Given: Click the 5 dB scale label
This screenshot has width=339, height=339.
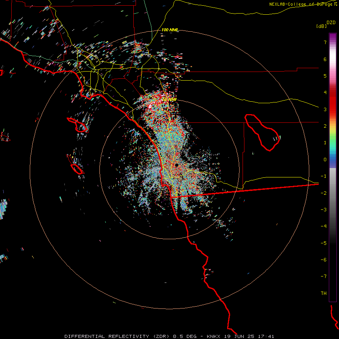Looking at the screenshot, I should coord(325,76).
